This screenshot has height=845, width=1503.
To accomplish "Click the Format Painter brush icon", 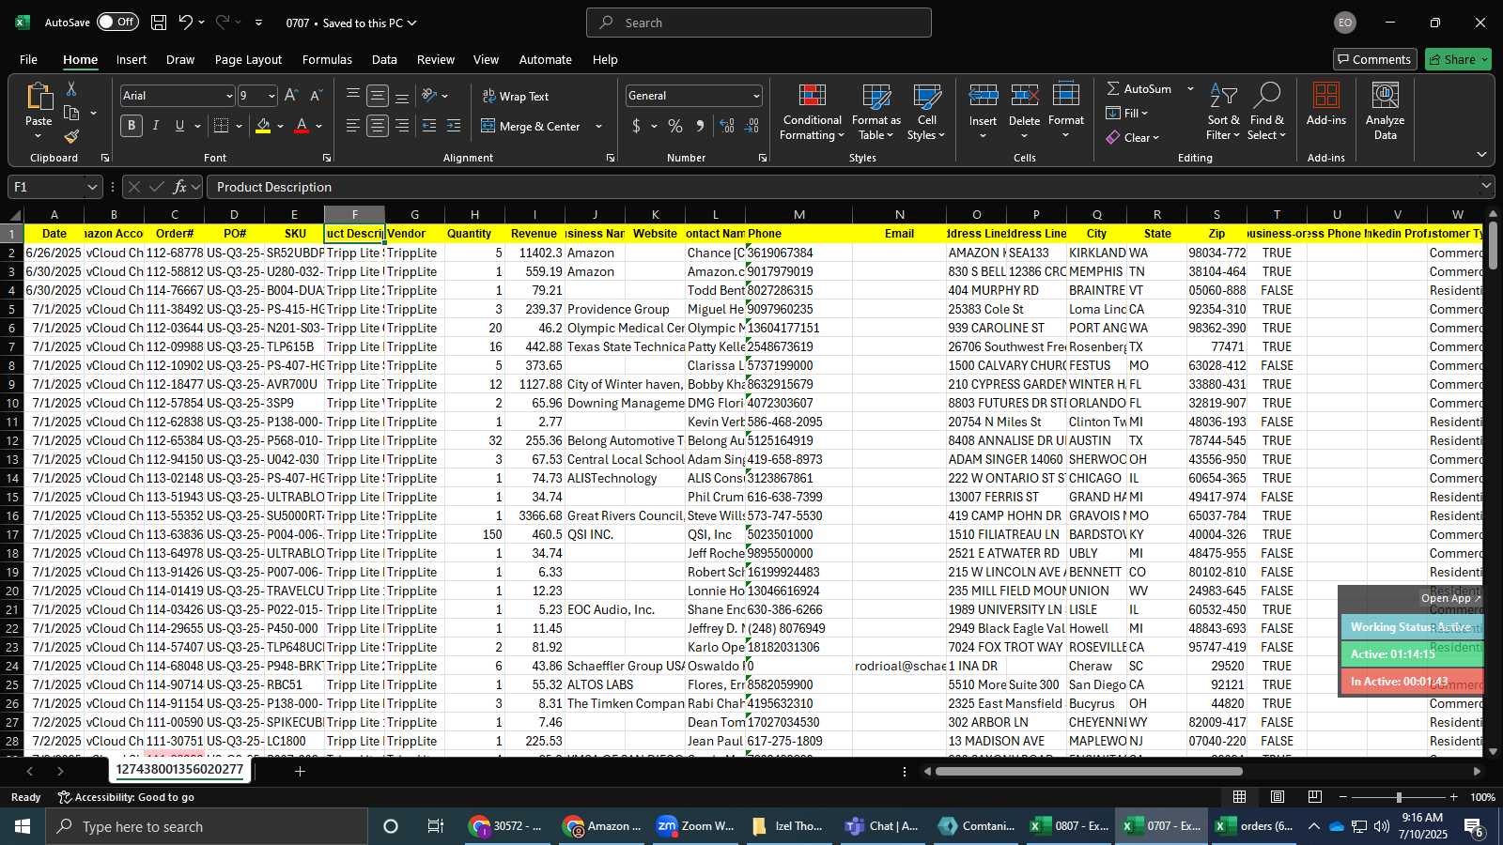I will (71, 137).
